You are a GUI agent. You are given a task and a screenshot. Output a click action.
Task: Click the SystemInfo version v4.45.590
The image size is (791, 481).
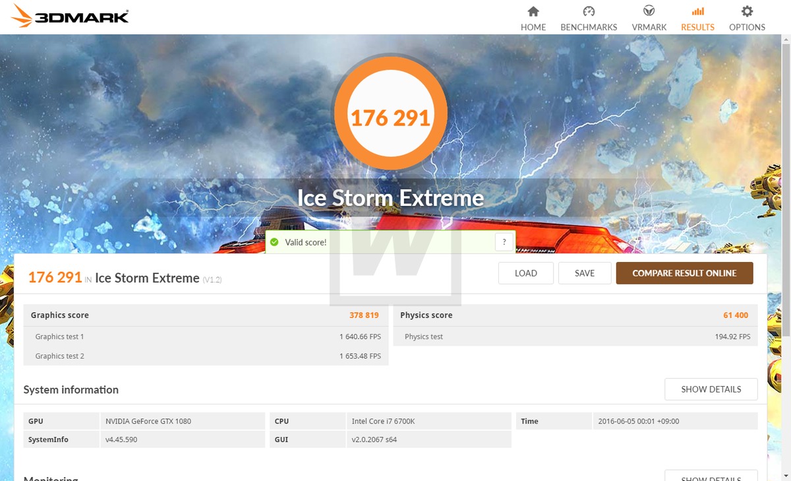[x=121, y=439]
